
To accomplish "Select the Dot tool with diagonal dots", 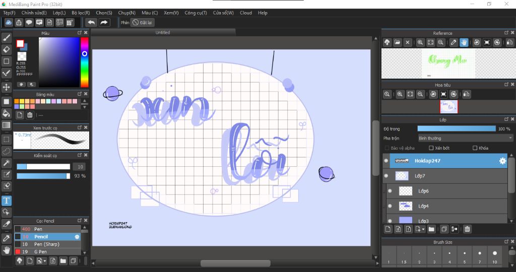I will (x=6, y=73).
